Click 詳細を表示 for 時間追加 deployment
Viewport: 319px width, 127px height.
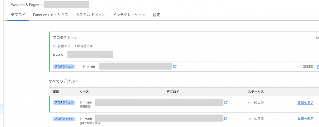tap(305, 102)
